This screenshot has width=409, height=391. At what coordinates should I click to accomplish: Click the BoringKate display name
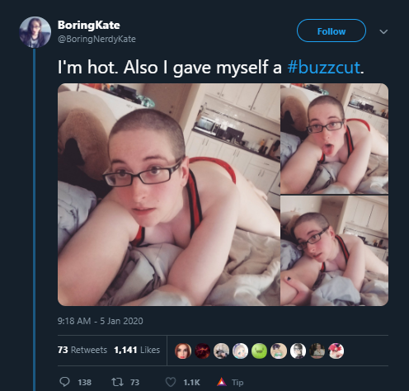[89, 25]
